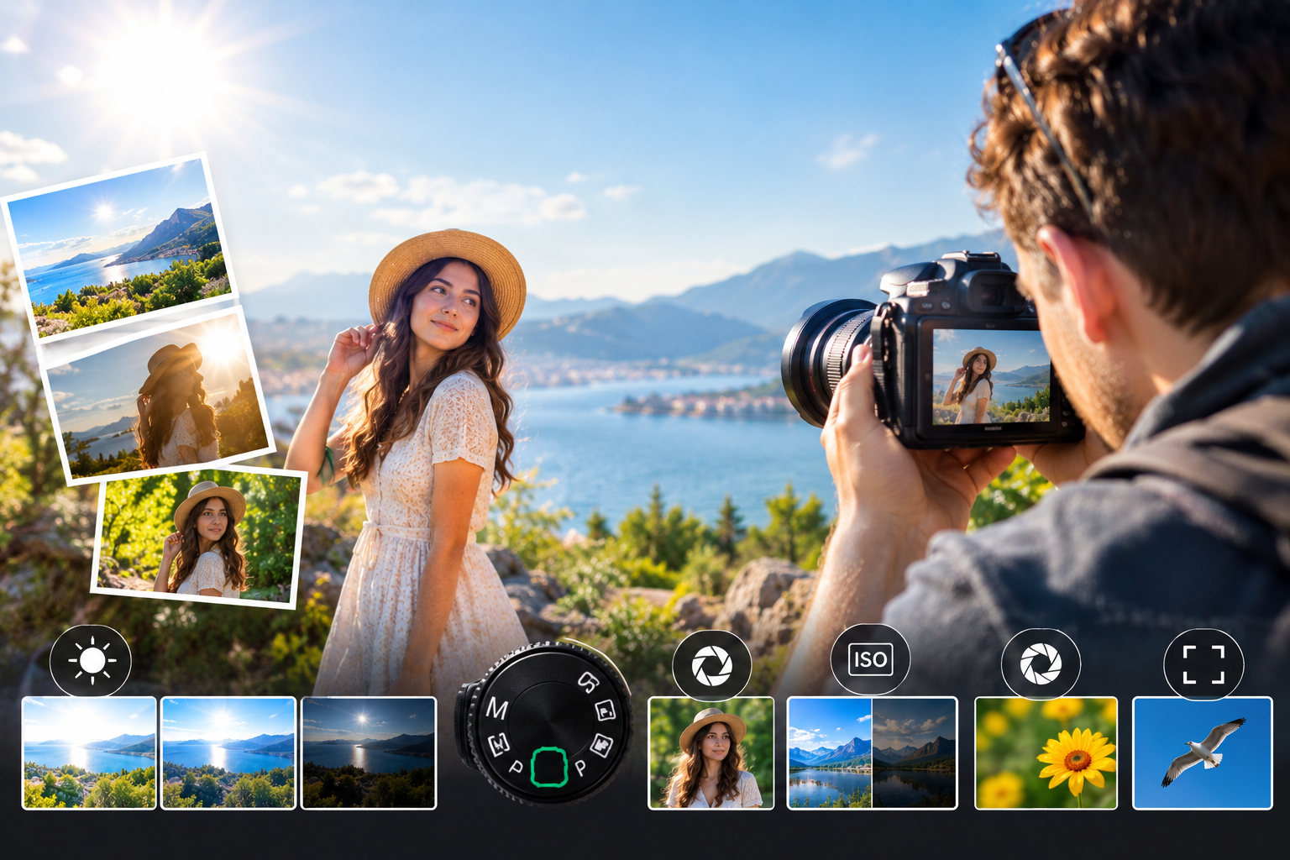The width and height of the screenshot is (1290, 860).
Task: Select the backlit sunset woman polaroid photo
Action: (159, 396)
